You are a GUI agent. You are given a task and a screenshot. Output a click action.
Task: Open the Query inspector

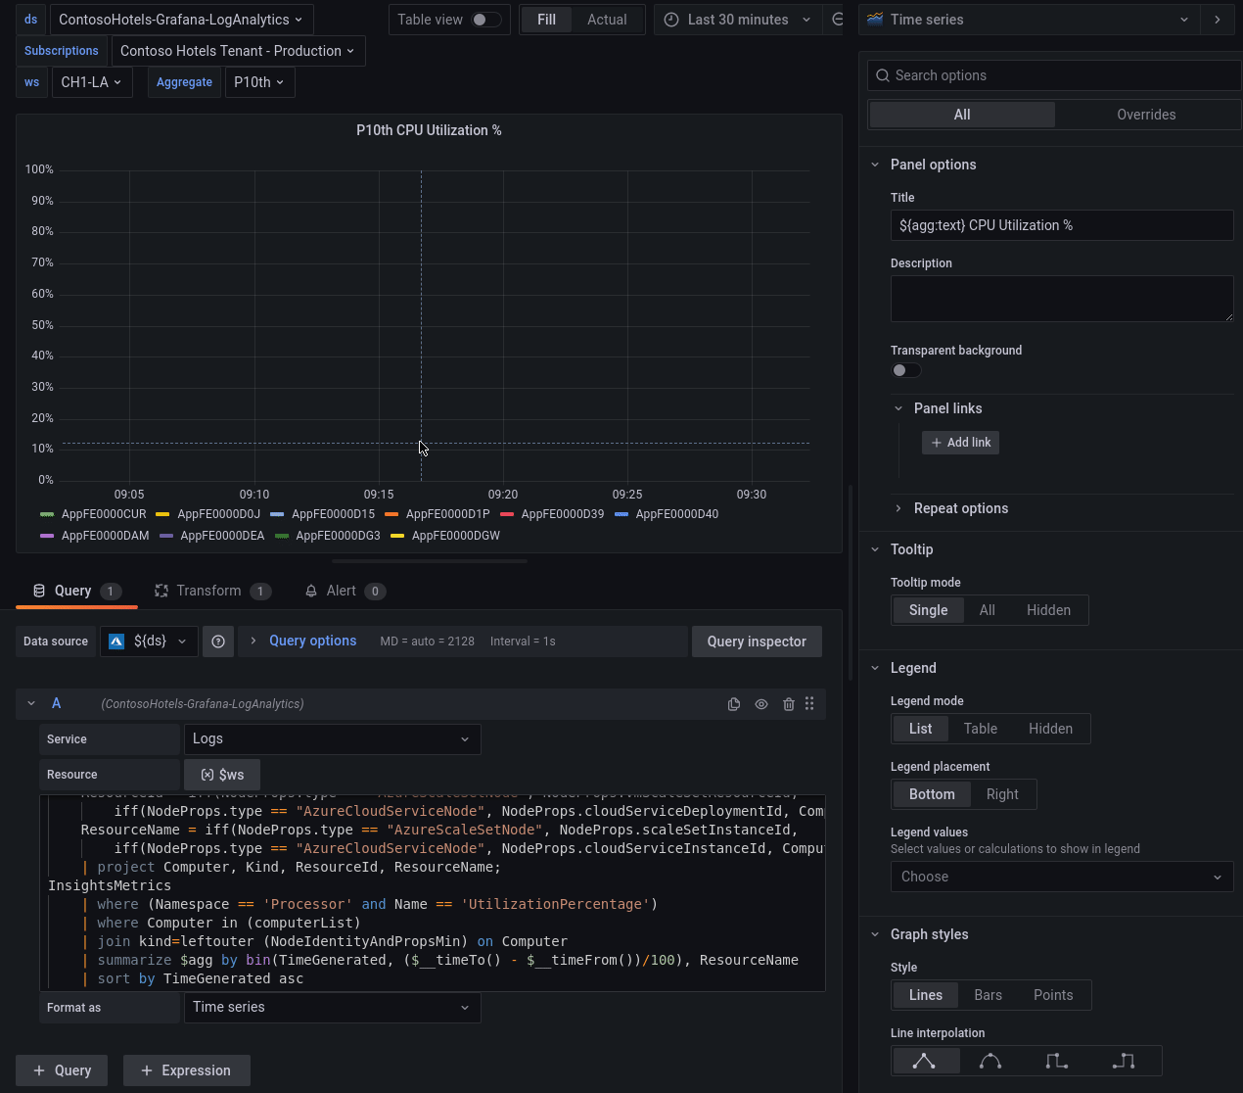(x=757, y=642)
